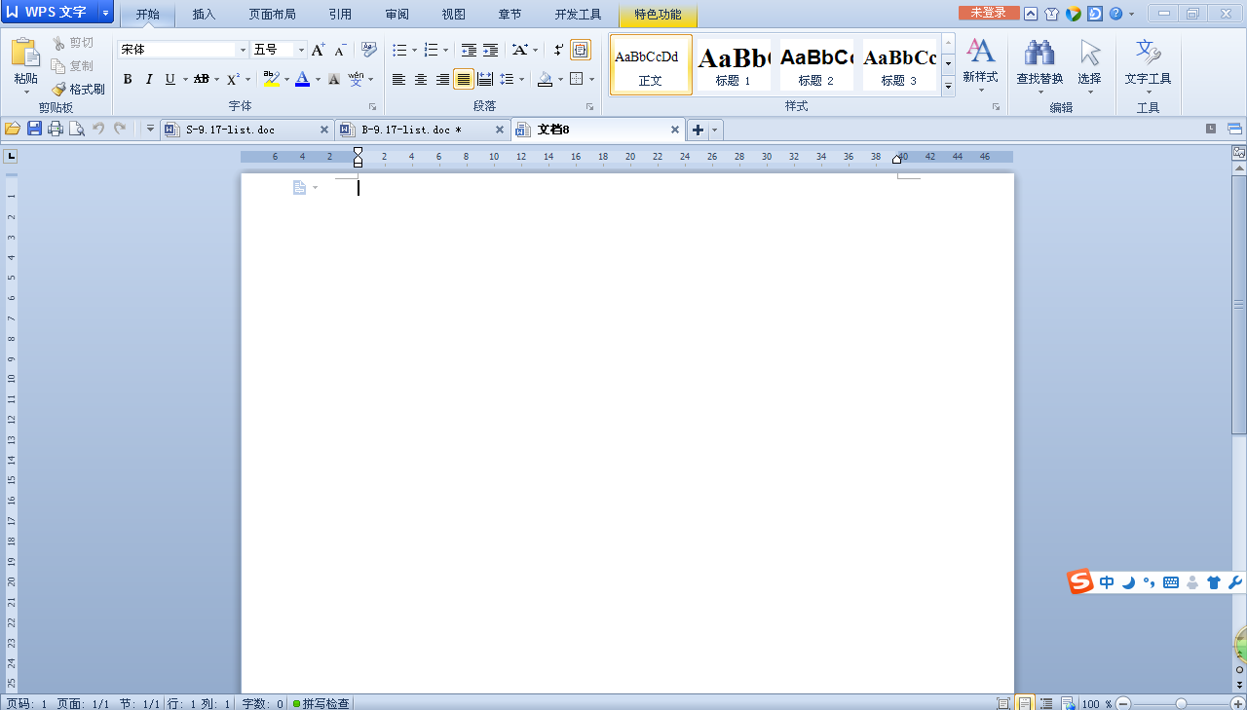Open the line spacing dropdown arrow
1247x710 pixels.
tap(521, 79)
